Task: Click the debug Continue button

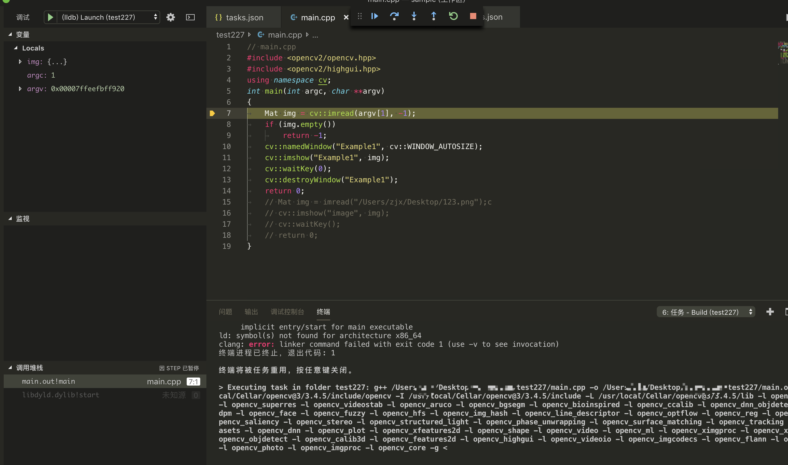Action: pyautogui.click(x=375, y=16)
